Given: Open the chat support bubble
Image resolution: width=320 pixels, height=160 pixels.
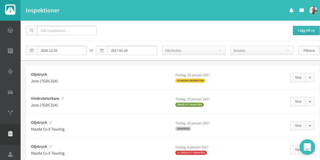Looking at the screenshot, I should tap(307, 147).
